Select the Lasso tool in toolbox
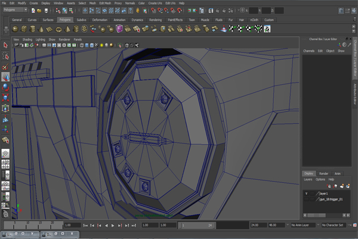The image size is (358, 239). (x=5, y=56)
